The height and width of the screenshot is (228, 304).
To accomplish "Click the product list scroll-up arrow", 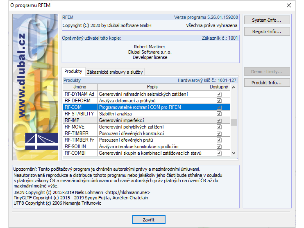I will click(x=234, y=87).
